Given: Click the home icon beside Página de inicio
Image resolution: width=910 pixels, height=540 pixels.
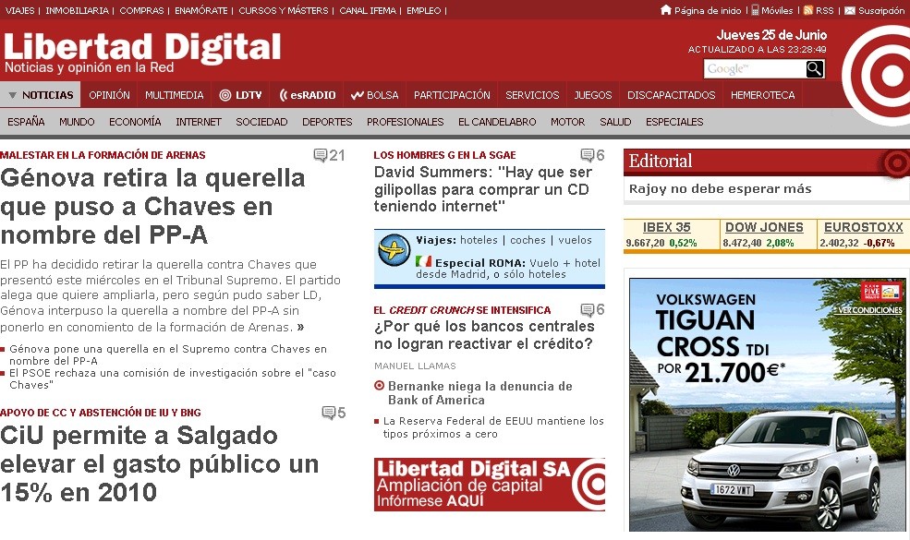Looking at the screenshot, I should click(666, 10).
